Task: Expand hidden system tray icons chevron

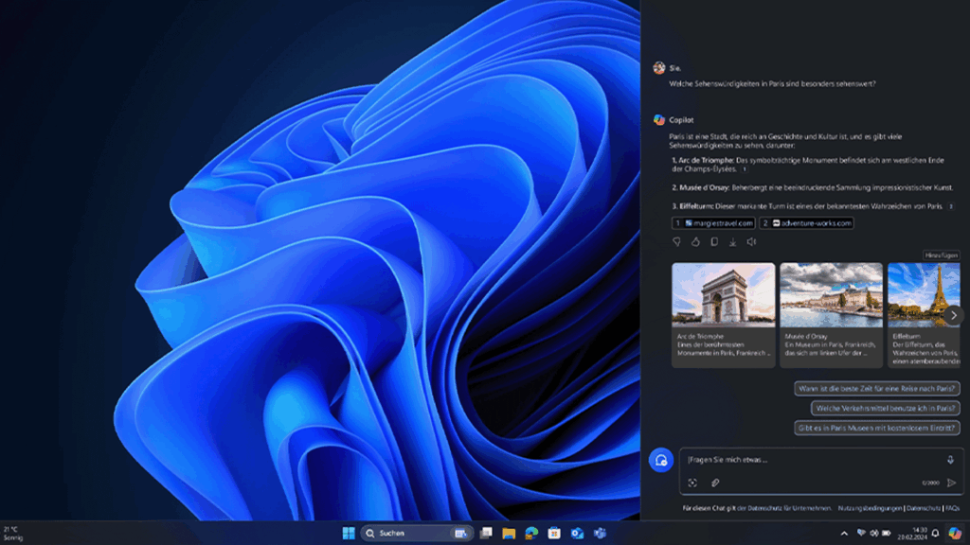Action: tap(844, 534)
